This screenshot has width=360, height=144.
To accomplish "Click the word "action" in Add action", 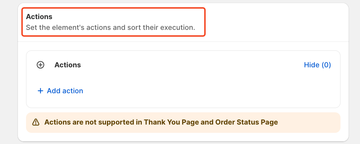I will 73,91.
